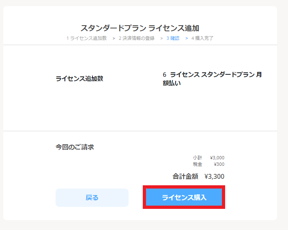Select the ¥3,000 subtotal amount
The image size is (288, 230).
tap(217, 158)
